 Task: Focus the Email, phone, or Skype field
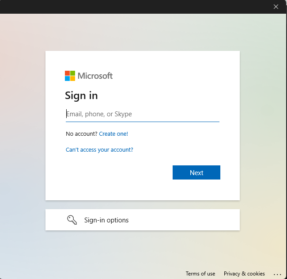(142, 114)
